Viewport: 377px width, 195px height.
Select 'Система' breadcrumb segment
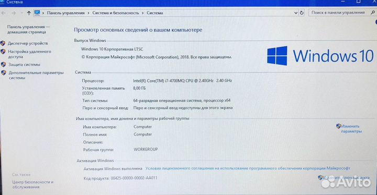pos(155,13)
